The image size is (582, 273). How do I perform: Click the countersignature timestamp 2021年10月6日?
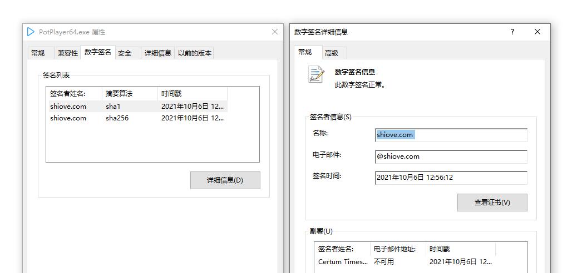(461, 261)
